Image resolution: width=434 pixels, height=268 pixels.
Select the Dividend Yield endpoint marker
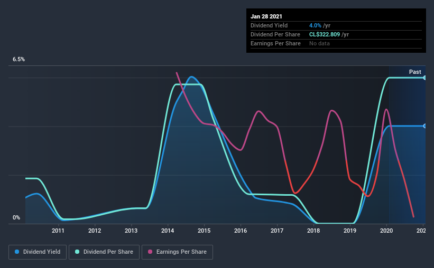tap(424, 126)
